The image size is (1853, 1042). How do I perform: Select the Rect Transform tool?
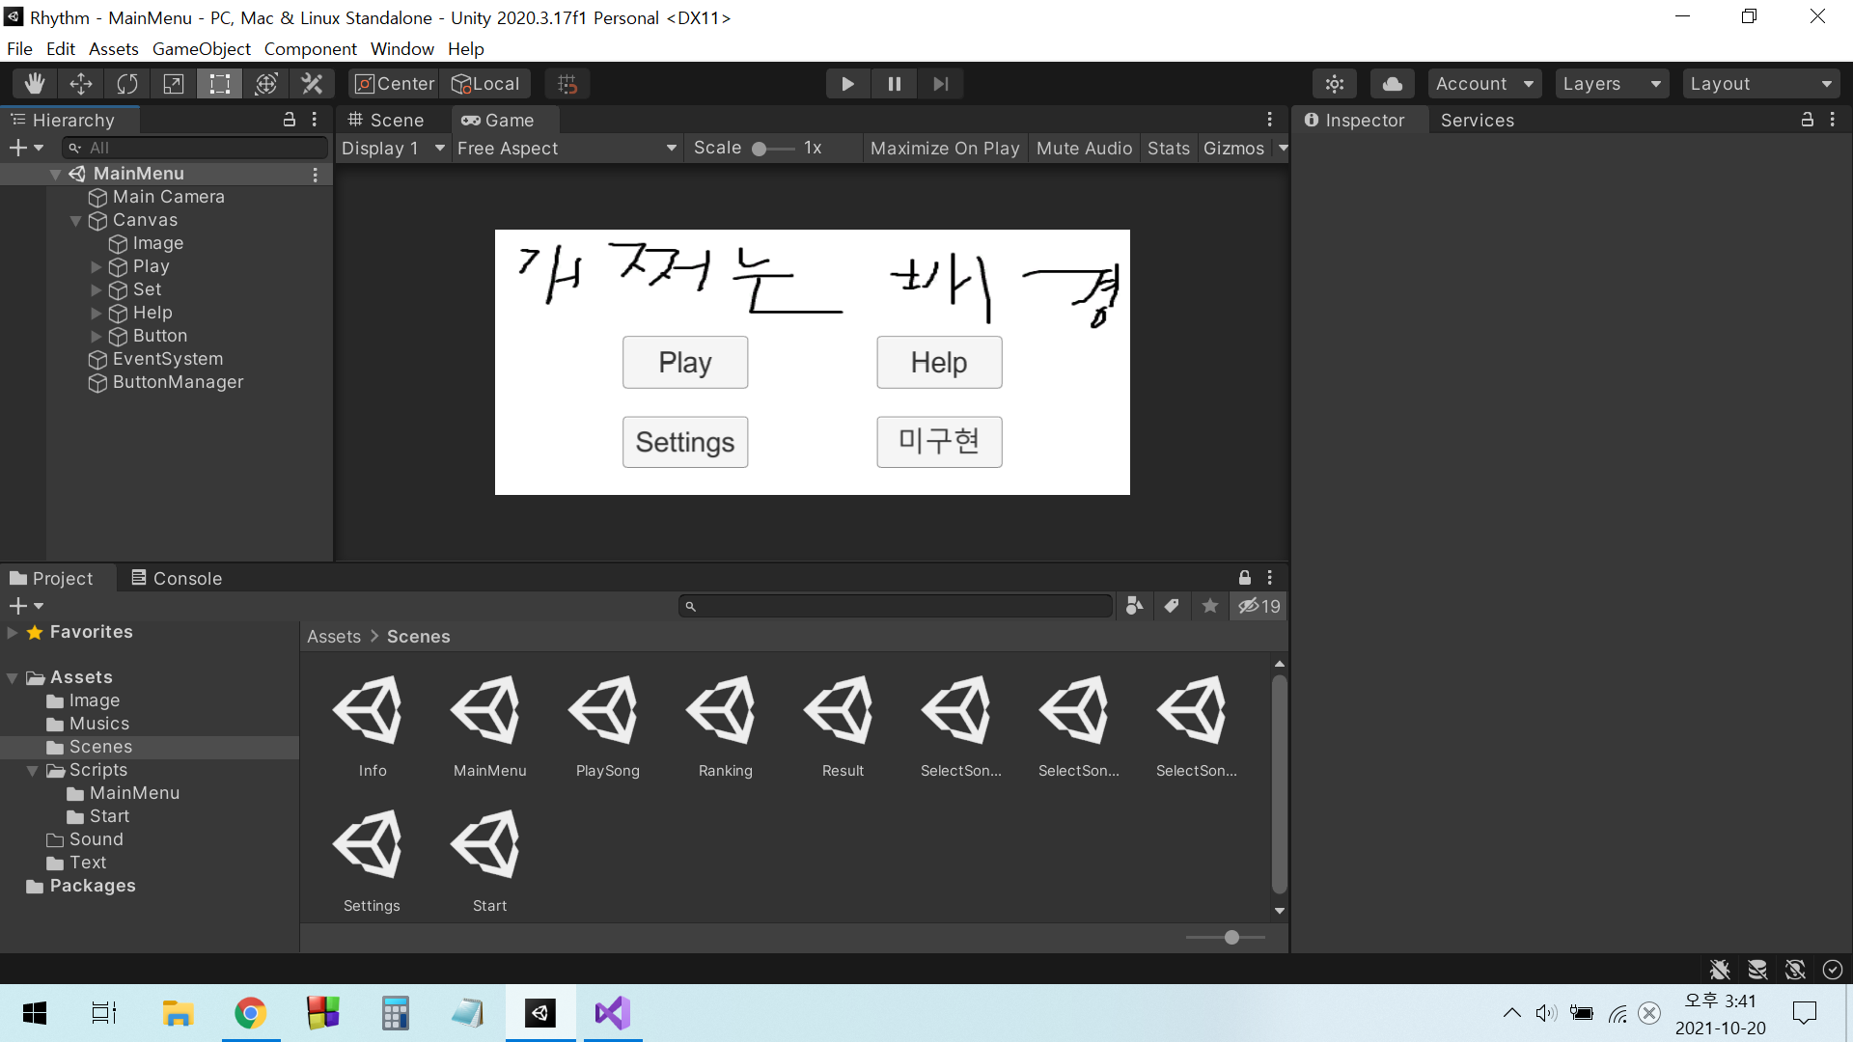point(220,84)
